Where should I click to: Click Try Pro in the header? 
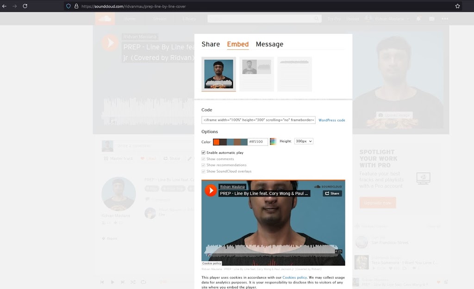click(334, 18)
